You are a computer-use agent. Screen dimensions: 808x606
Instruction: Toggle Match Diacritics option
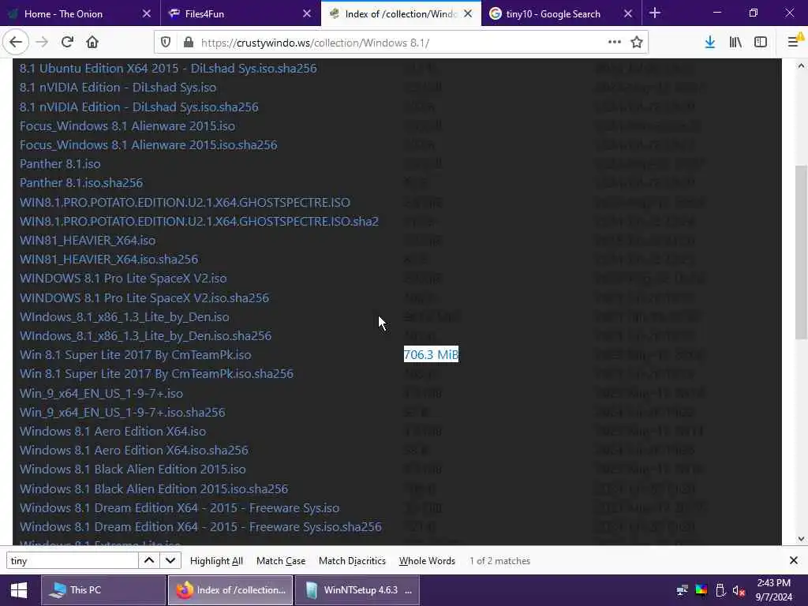[352, 561]
